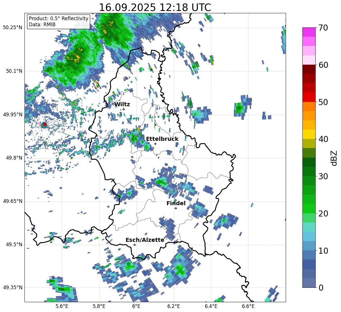Click the Ettelbruck city label
The image size is (341, 312).
tap(162, 139)
